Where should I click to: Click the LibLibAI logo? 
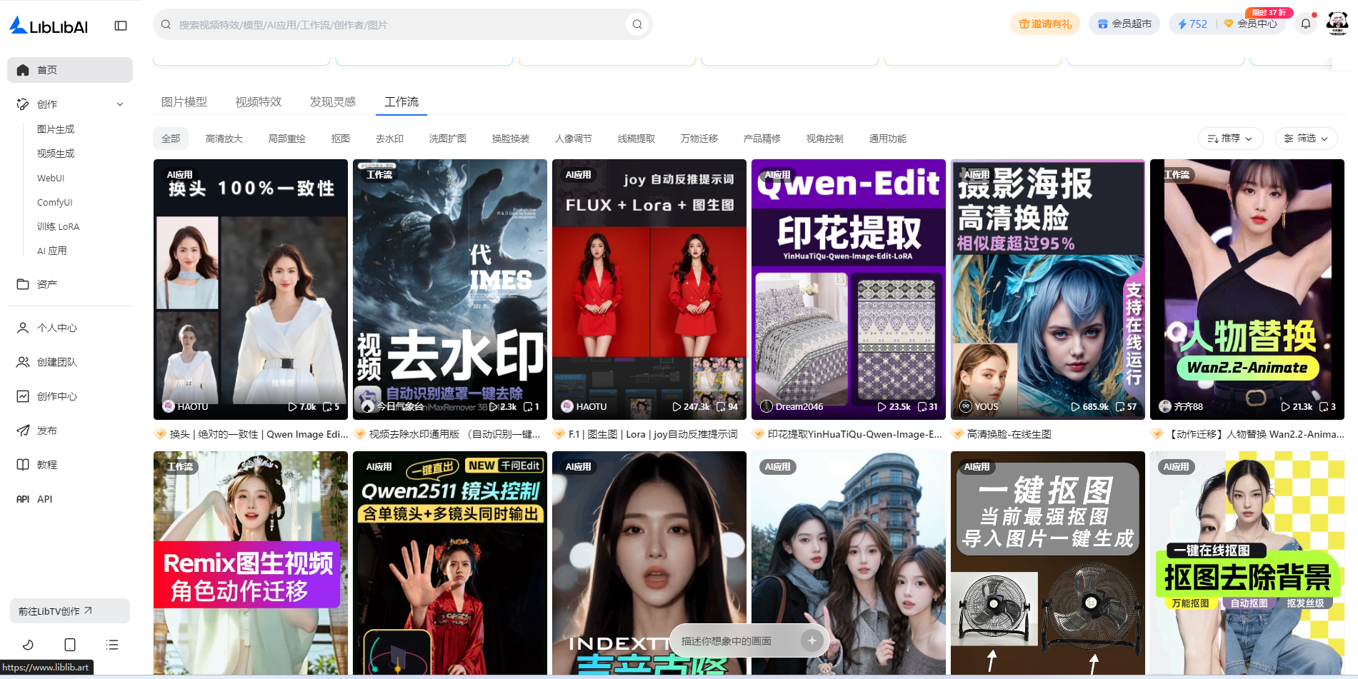(x=49, y=26)
